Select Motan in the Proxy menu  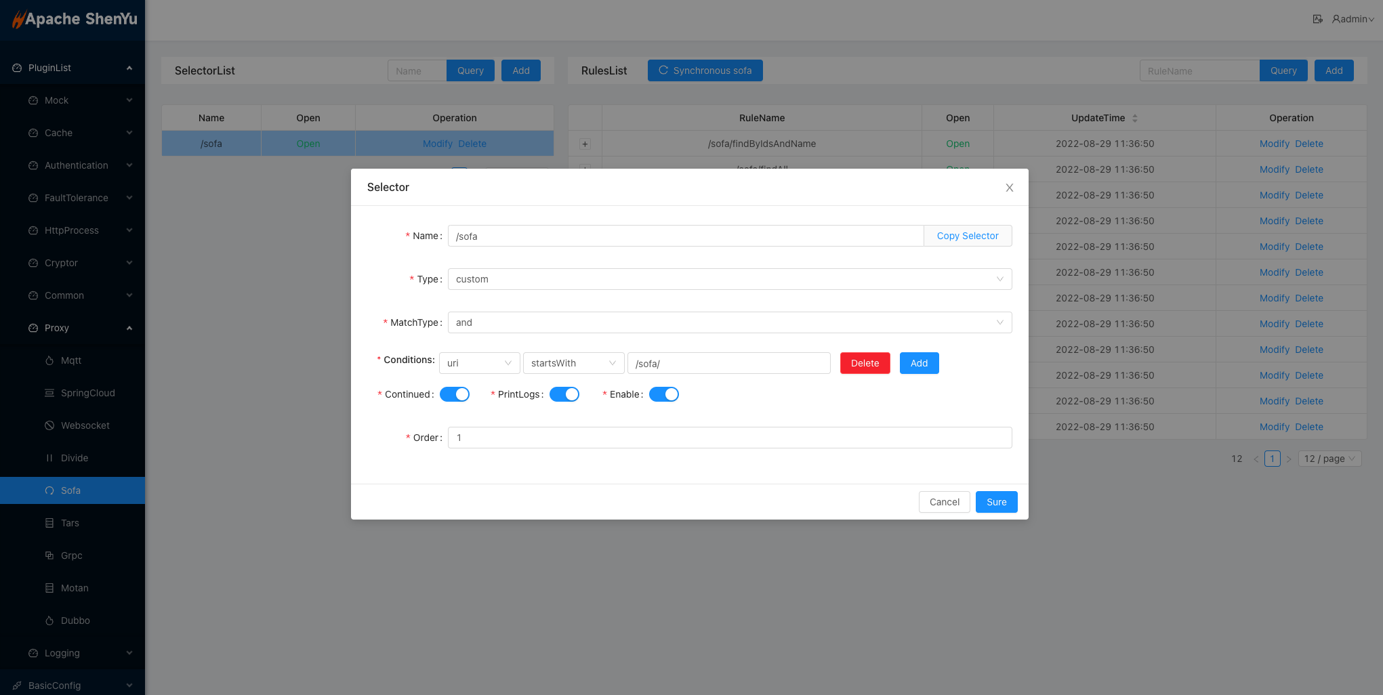pyautogui.click(x=75, y=588)
